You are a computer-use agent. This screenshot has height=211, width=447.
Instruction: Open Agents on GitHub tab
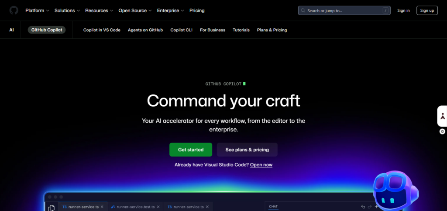145,30
